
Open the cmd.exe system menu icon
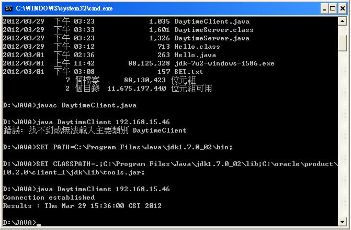coord(8,8)
